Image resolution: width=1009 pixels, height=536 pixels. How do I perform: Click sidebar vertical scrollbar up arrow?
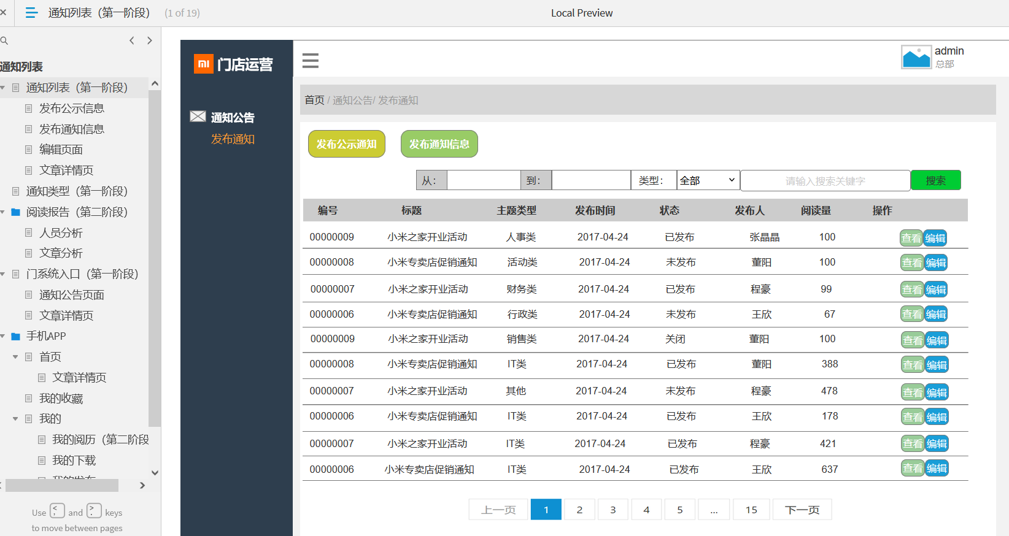[x=155, y=83]
